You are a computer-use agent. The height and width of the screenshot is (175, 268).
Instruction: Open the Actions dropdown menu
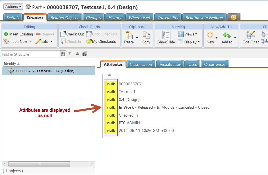tap(13, 7)
